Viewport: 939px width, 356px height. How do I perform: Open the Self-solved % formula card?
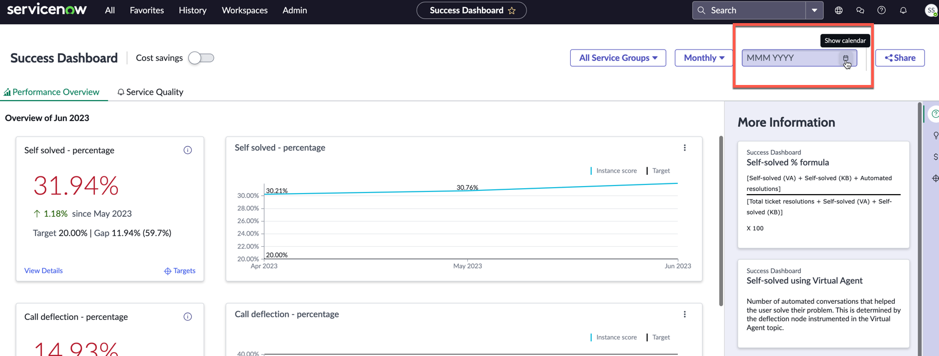click(823, 195)
